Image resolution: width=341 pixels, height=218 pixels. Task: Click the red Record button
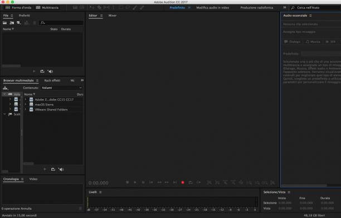183,182
